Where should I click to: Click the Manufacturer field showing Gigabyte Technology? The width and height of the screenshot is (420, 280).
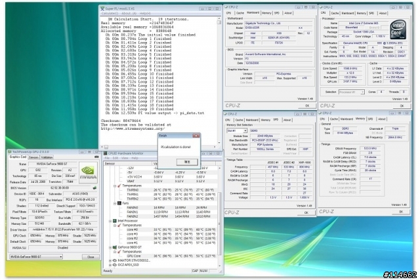pos(278,24)
